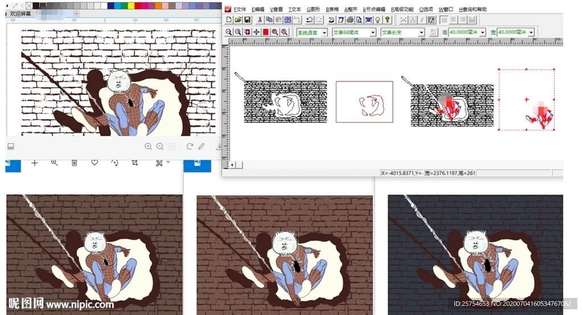Click the plus new-document tab button
Viewport: 583px width, 315px height.
[76, 14]
